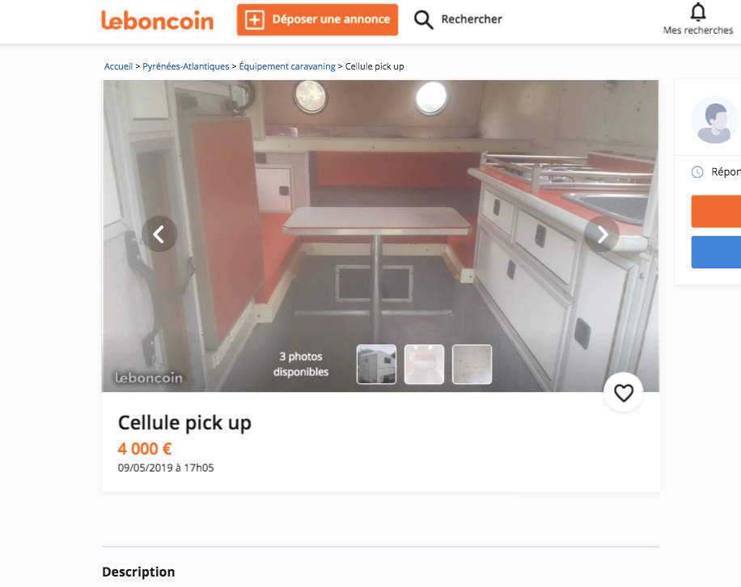Click the Déposer une annonce button
The width and height of the screenshot is (741, 587).
(317, 20)
